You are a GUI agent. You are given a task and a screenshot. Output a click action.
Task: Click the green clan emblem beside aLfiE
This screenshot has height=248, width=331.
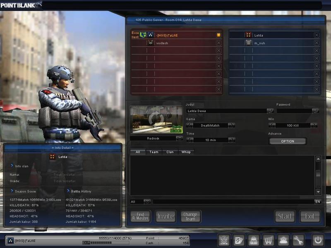coord(143,35)
